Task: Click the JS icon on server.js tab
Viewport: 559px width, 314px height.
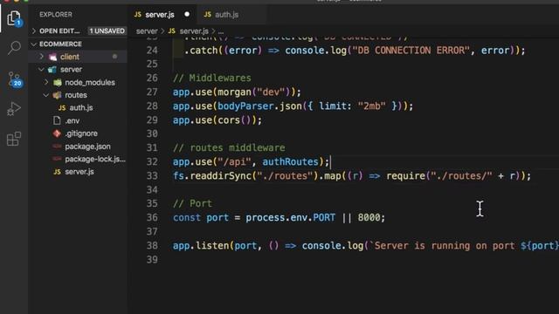Action: pos(138,15)
